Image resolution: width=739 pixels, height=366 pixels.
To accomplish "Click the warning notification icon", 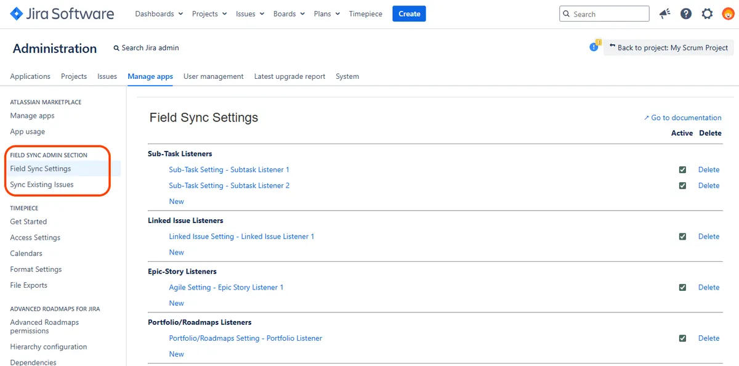I will click(x=594, y=46).
